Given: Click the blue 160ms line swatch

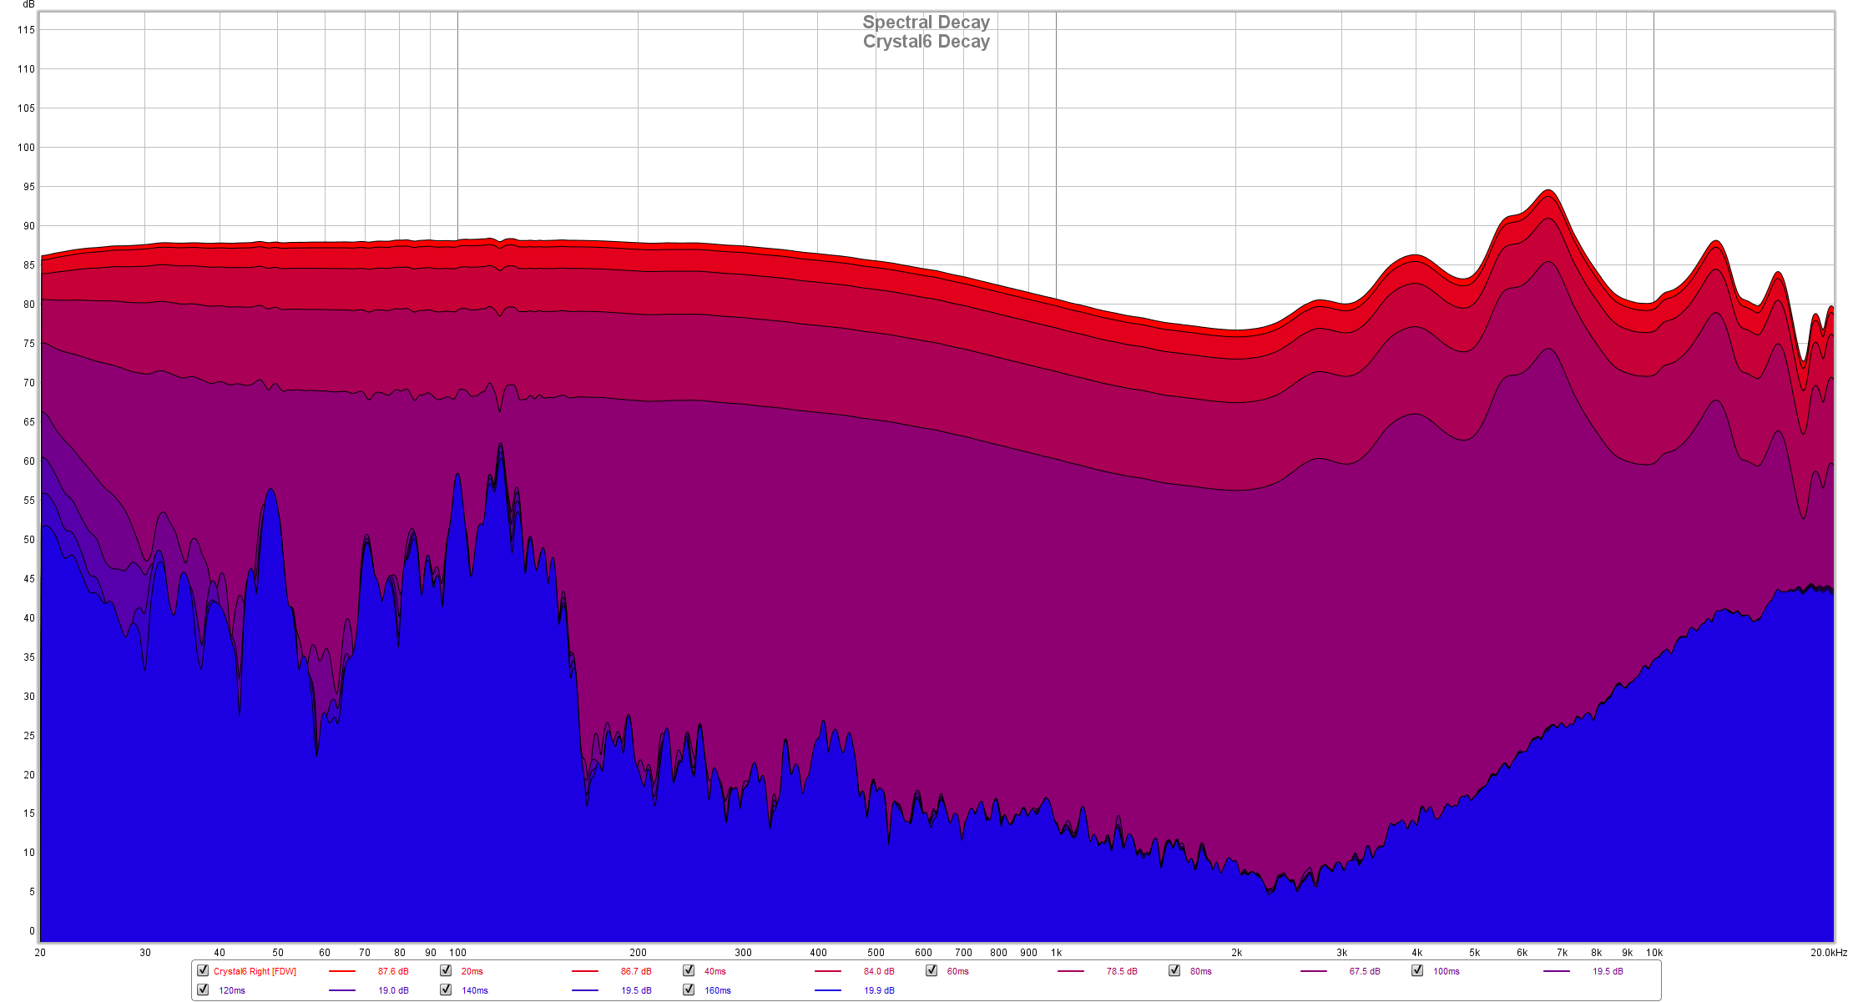Looking at the screenshot, I should 828,990.
